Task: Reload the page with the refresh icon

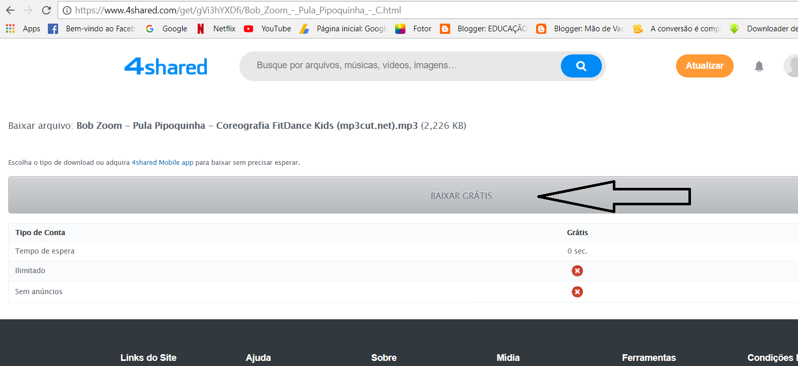Action: [46, 10]
